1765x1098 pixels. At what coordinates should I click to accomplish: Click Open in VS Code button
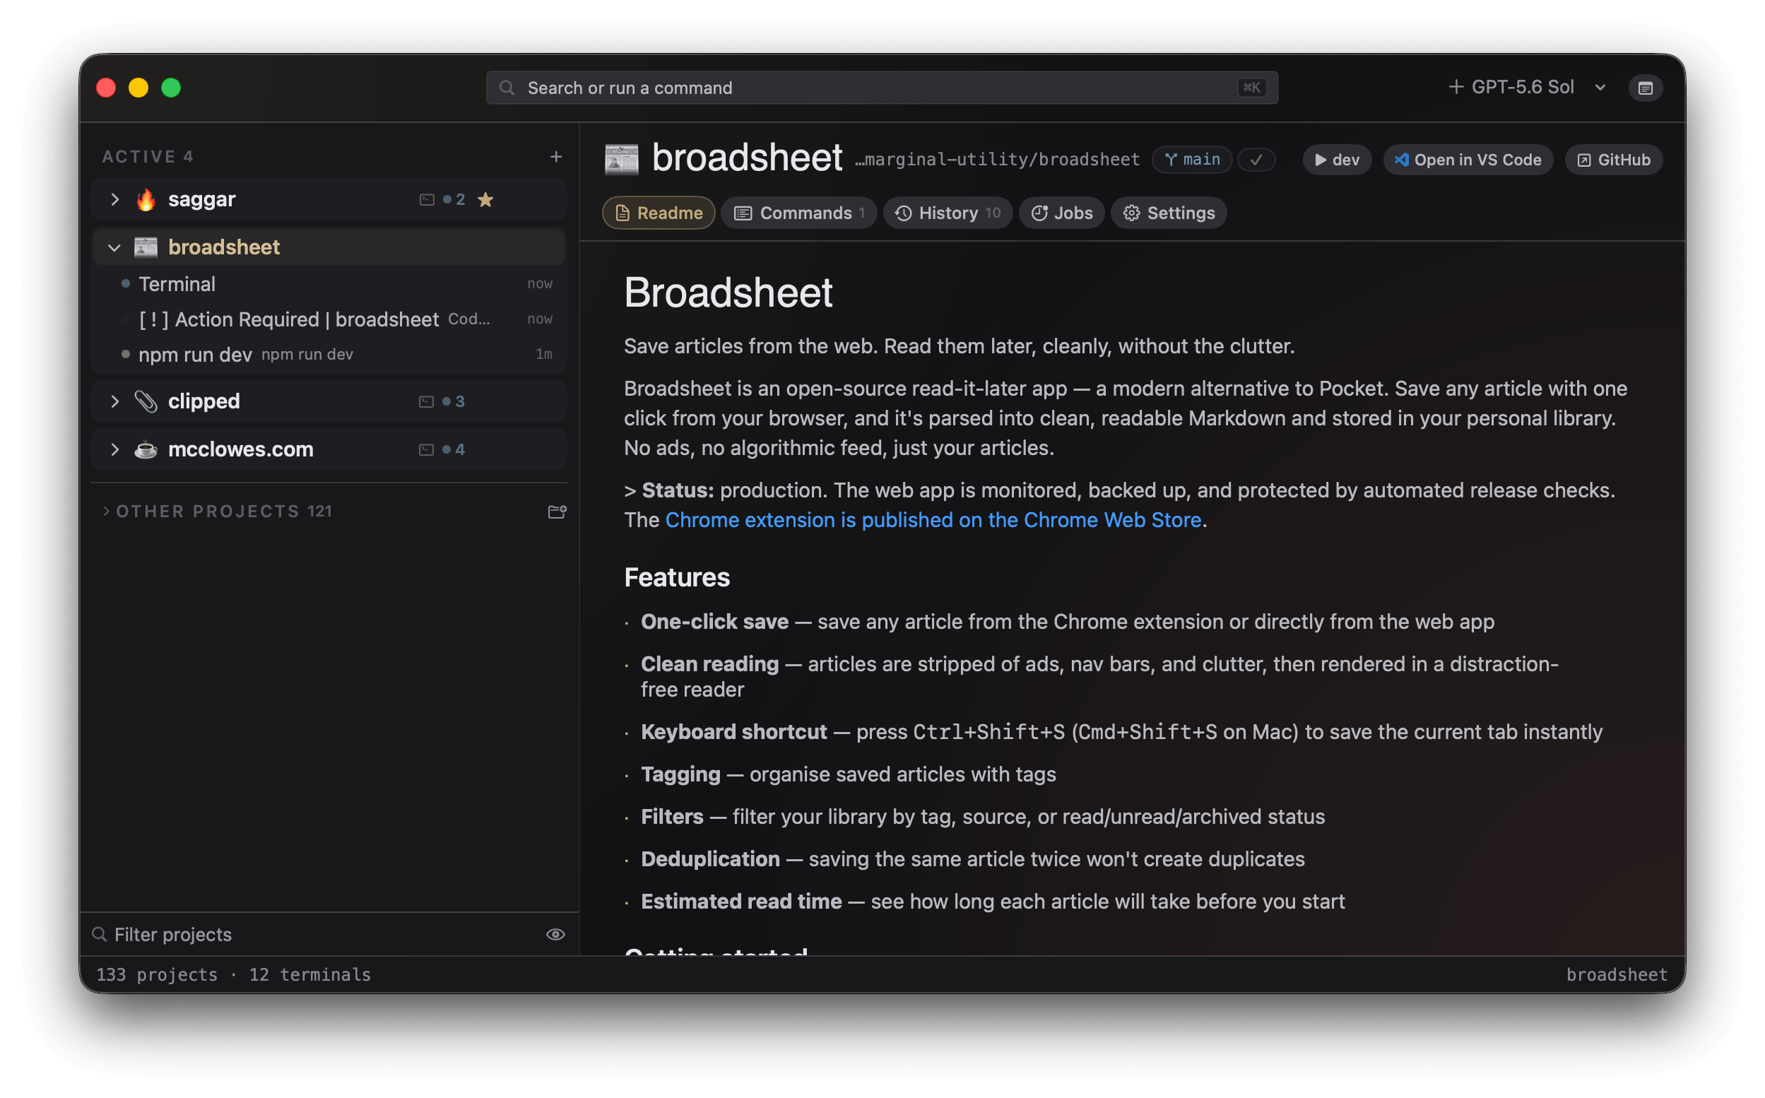point(1468,160)
